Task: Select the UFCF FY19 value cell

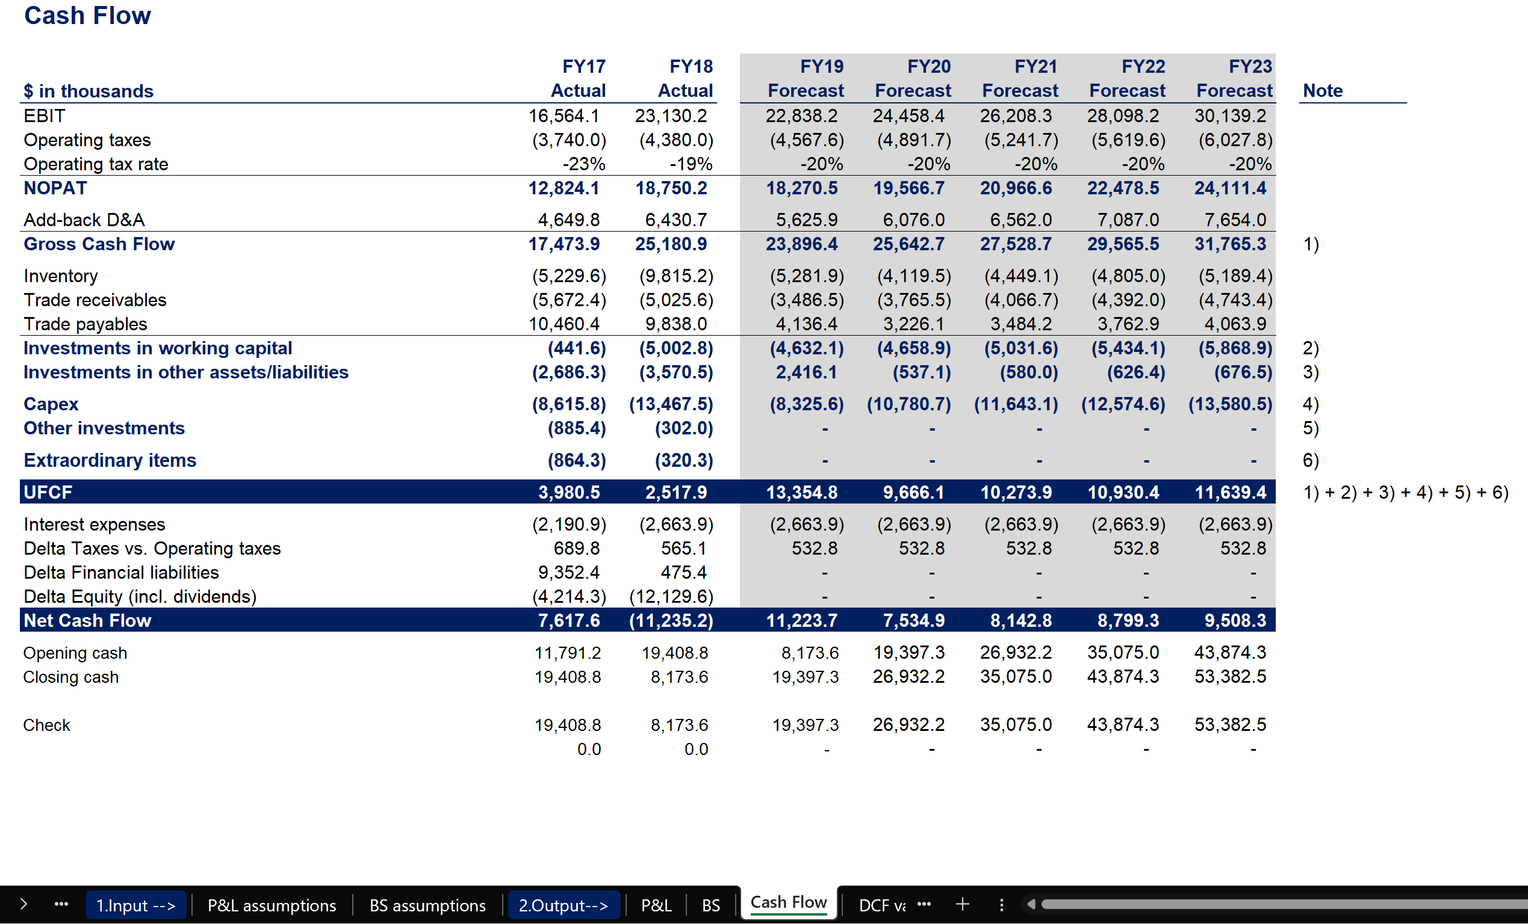Action: [x=801, y=493]
